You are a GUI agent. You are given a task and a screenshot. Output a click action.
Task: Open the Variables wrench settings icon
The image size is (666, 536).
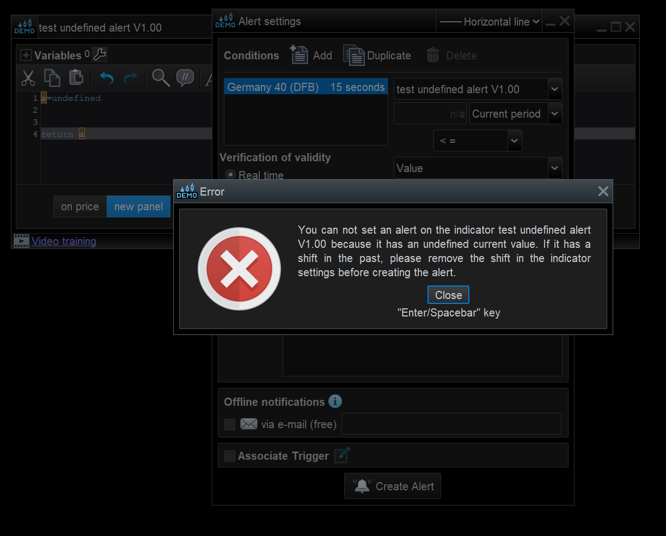[x=100, y=54]
